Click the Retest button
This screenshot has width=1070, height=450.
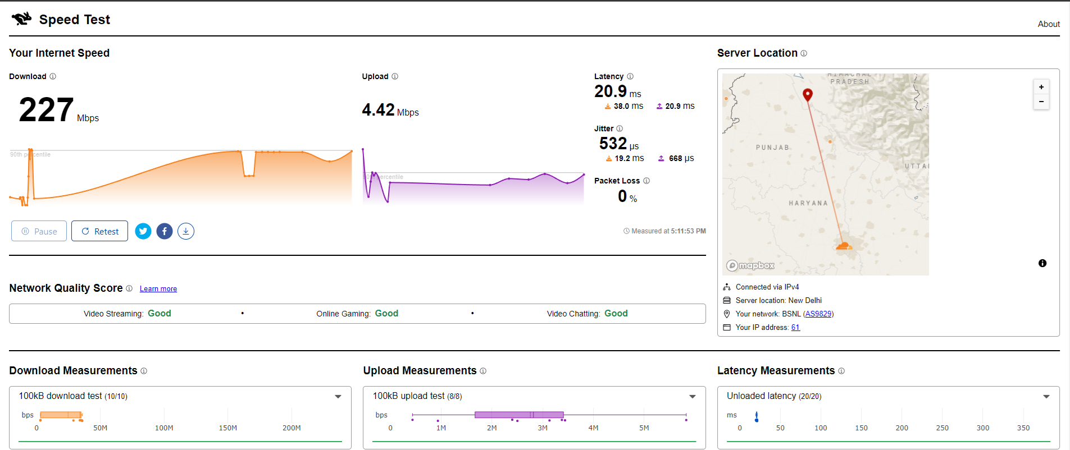coord(100,231)
